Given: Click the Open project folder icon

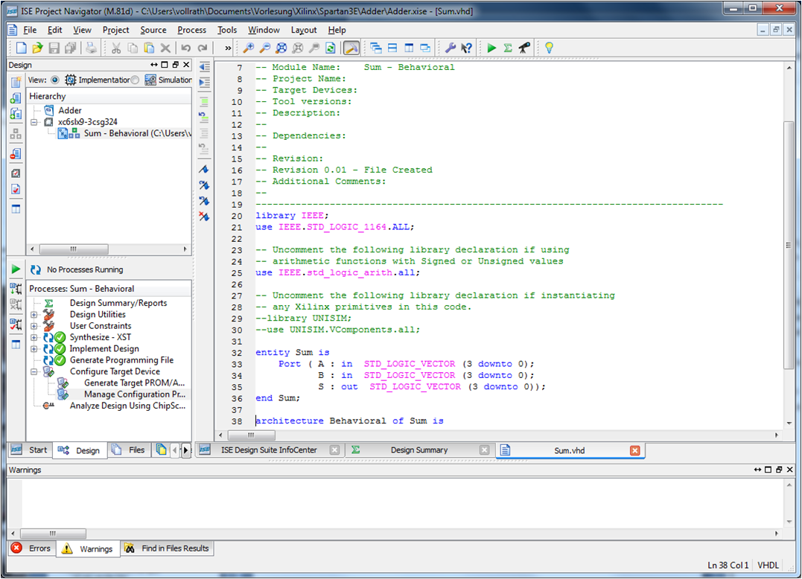Looking at the screenshot, I should click(37, 48).
